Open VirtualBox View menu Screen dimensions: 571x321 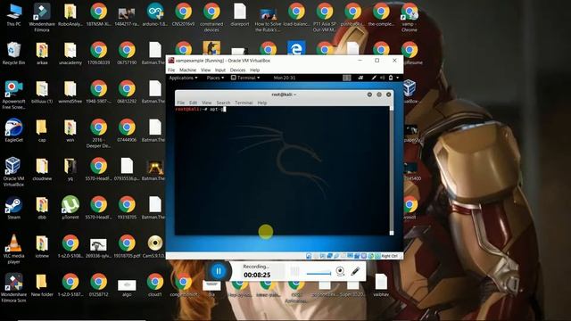coord(206,70)
